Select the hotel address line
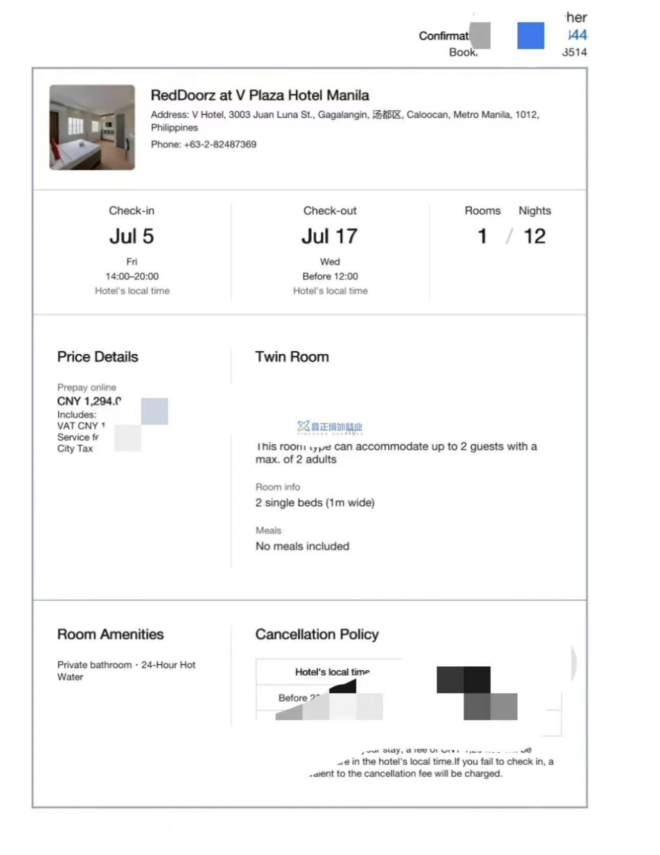Screen dimensions: 660x855 (344, 115)
